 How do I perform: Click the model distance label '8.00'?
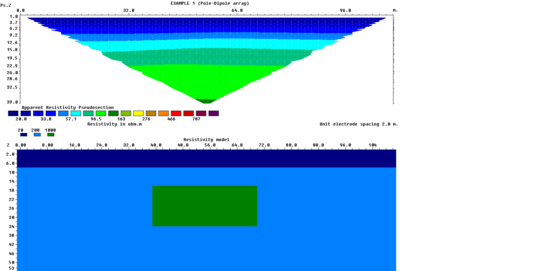pos(47,145)
